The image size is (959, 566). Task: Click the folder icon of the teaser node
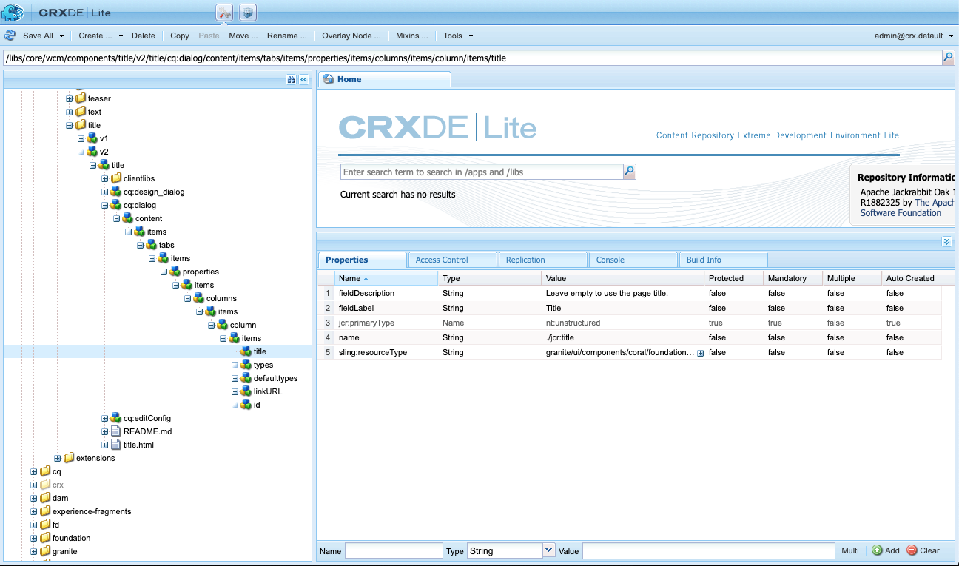(x=81, y=98)
